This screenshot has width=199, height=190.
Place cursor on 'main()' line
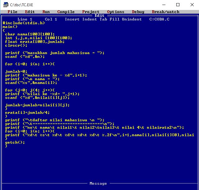10,27
